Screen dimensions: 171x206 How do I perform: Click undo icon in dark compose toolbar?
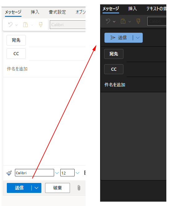point(108,21)
